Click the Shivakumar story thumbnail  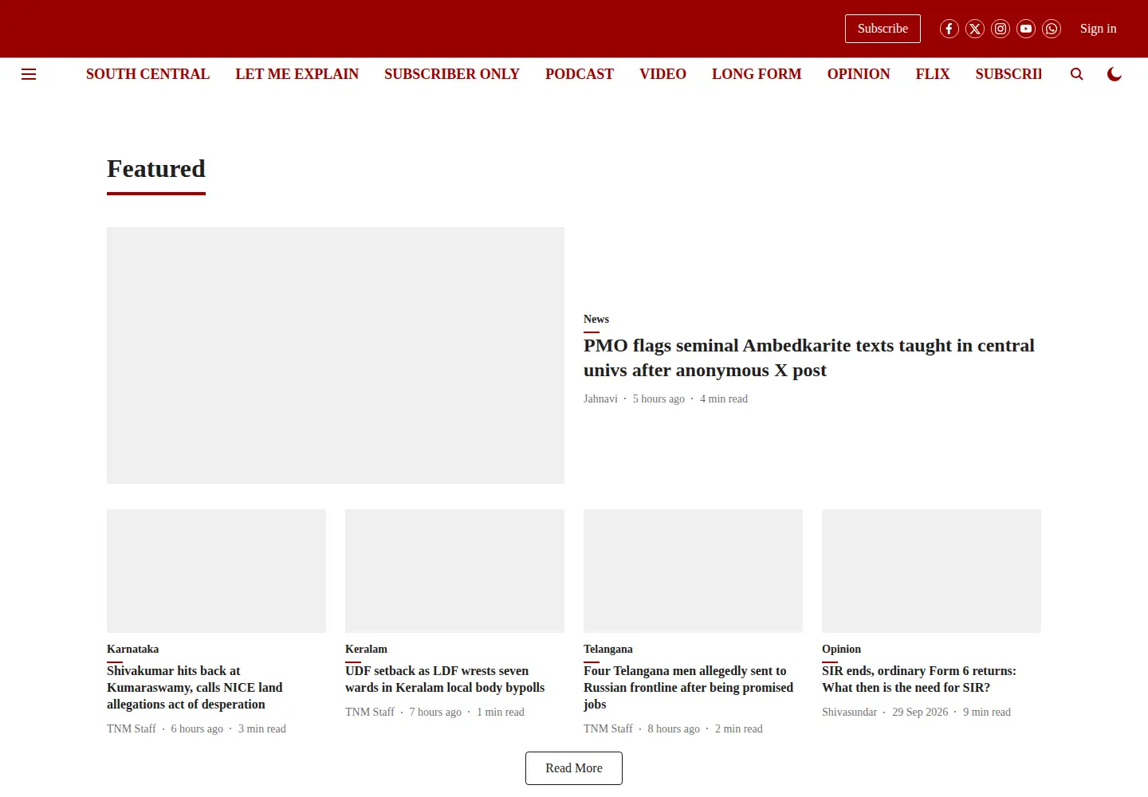tap(216, 571)
